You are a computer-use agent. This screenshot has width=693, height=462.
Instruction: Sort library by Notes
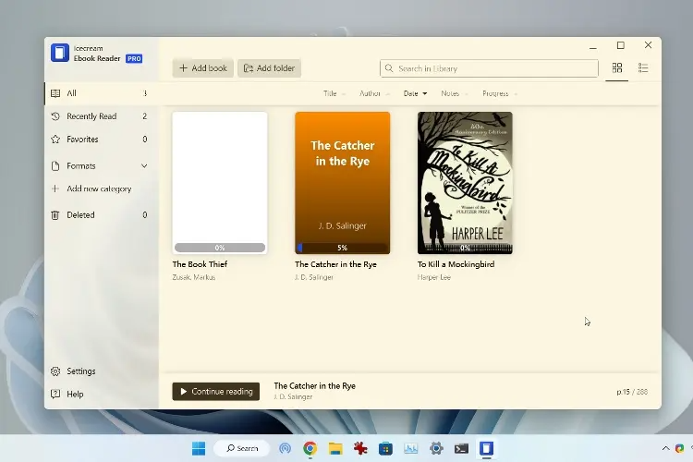click(x=454, y=93)
